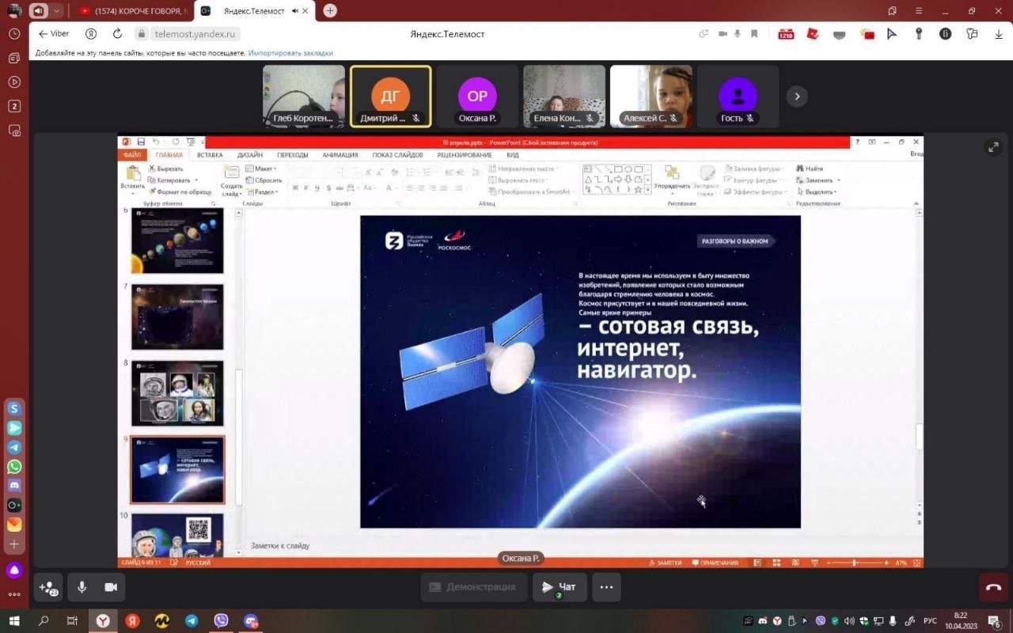
Task: Open Windows Start menu
Action: click(x=14, y=621)
